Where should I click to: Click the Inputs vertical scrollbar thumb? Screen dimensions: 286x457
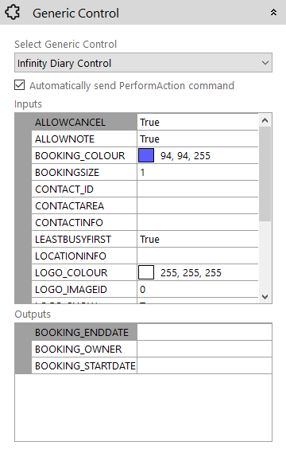coord(265,174)
